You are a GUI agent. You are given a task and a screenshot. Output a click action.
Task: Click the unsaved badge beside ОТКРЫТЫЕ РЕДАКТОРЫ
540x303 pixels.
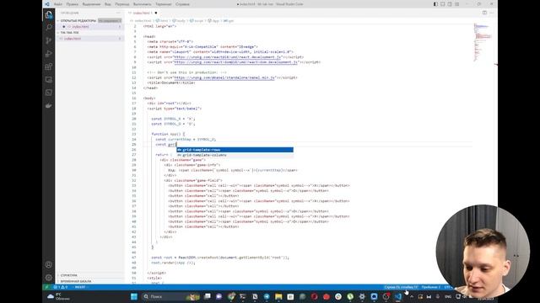pyautogui.click(x=110, y=20)
